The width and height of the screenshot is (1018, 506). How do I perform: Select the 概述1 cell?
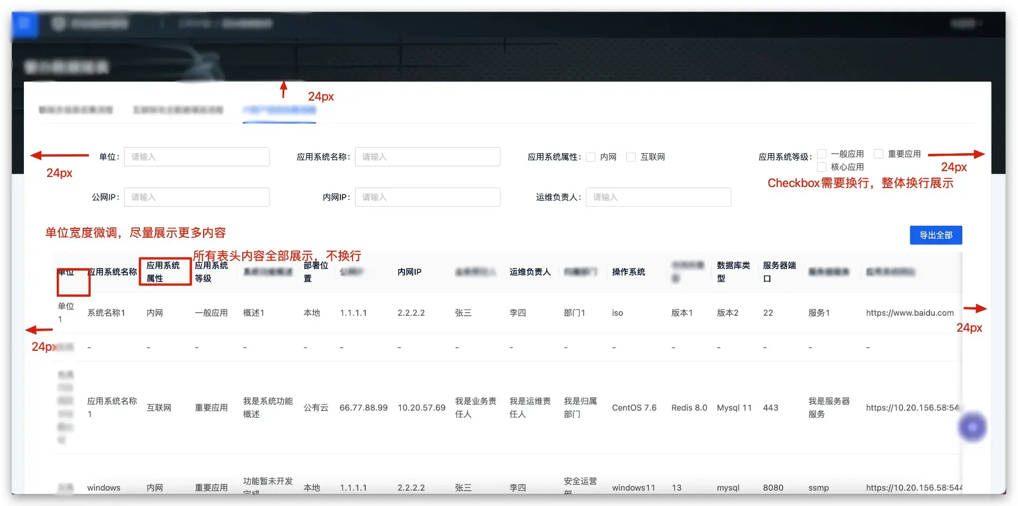click(253, 313)
